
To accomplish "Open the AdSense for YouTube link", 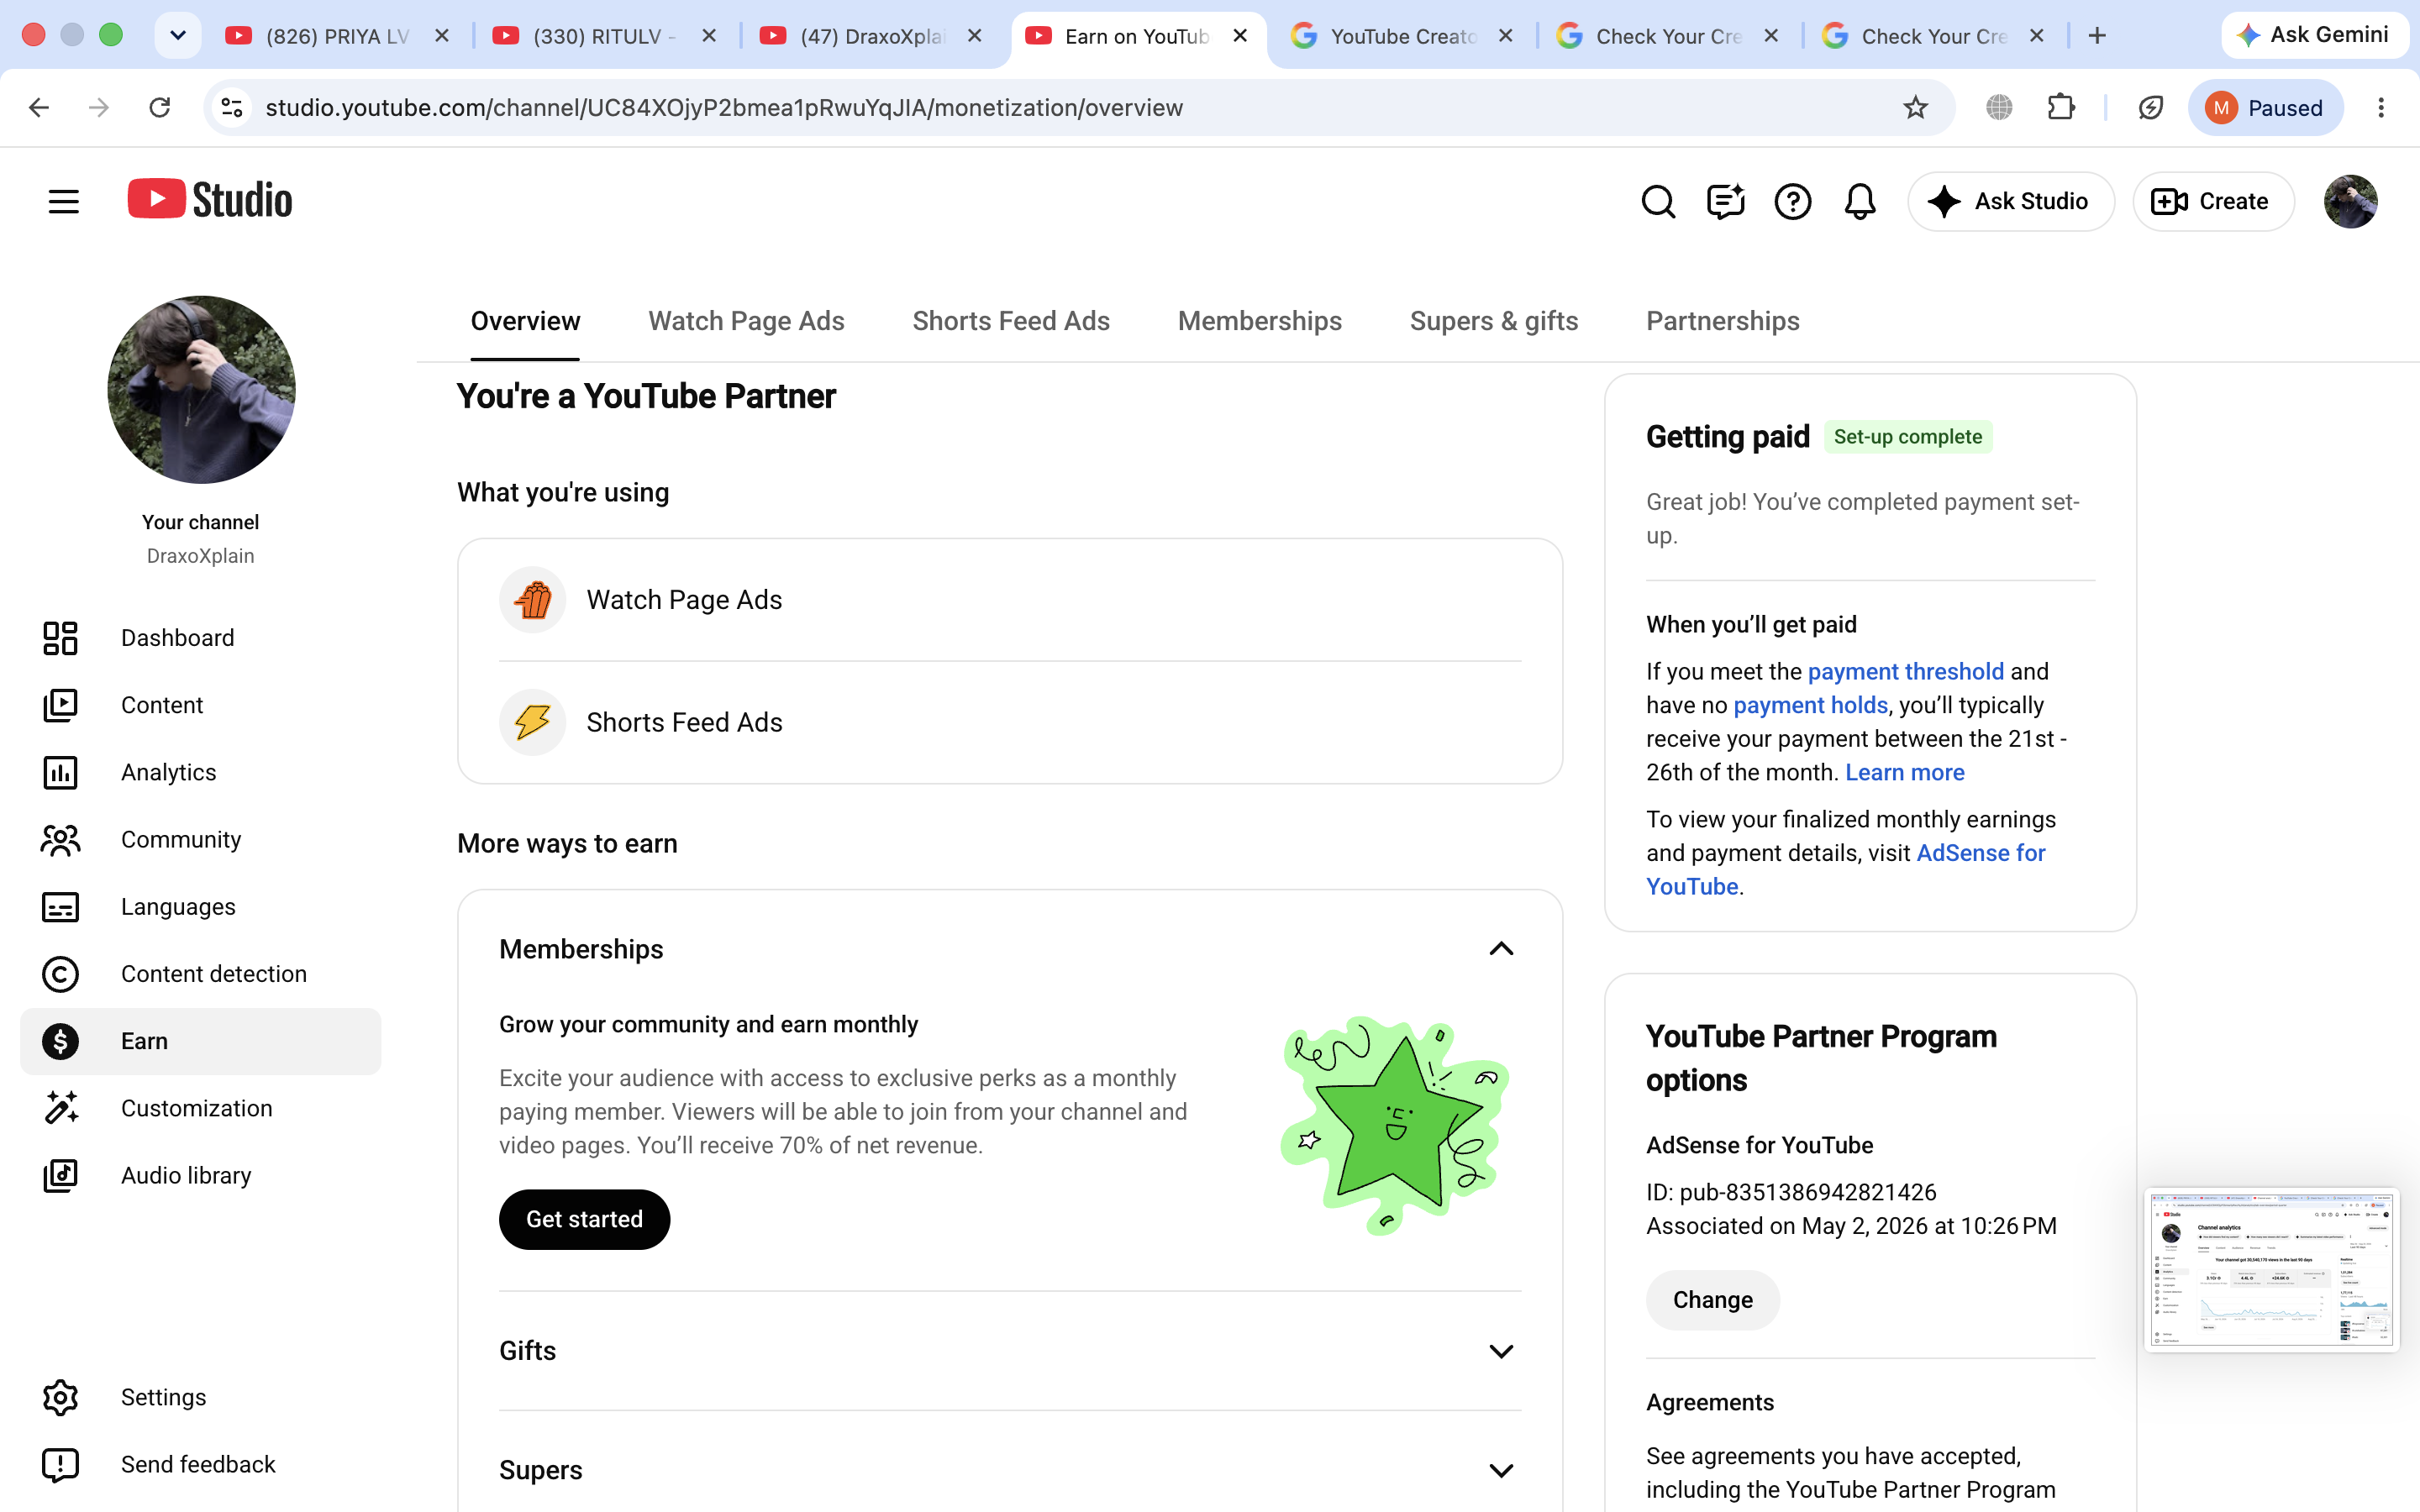I will coord(1846,870).
